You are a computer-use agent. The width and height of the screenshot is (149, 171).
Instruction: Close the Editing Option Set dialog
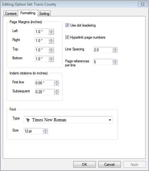click(143, 4)
